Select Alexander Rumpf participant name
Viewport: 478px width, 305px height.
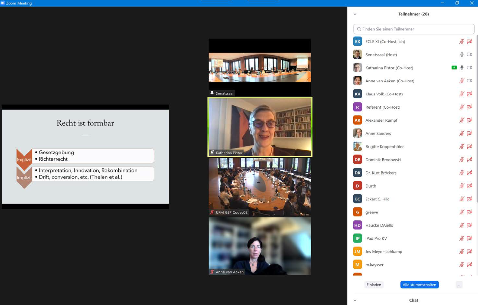coord(381,120)
